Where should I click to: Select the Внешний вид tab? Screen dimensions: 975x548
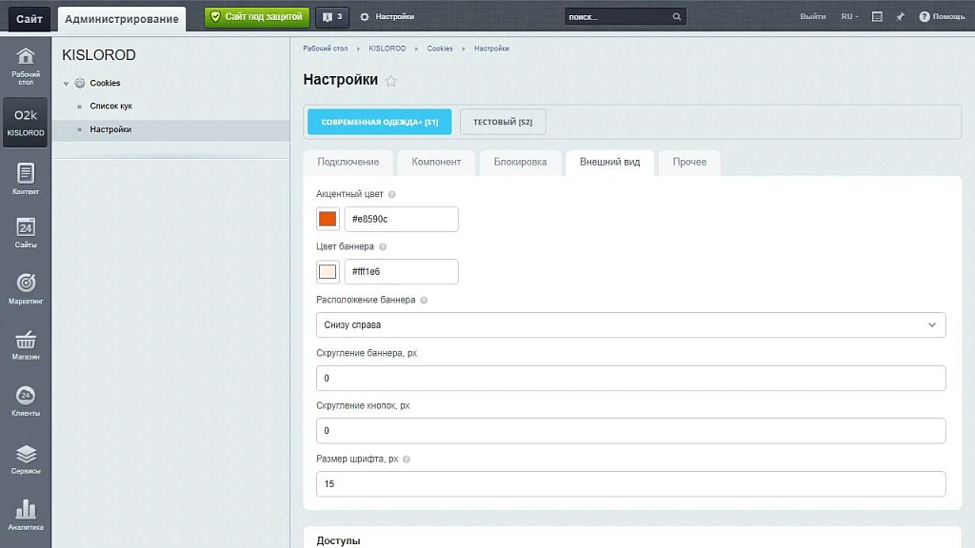(609, 162)
